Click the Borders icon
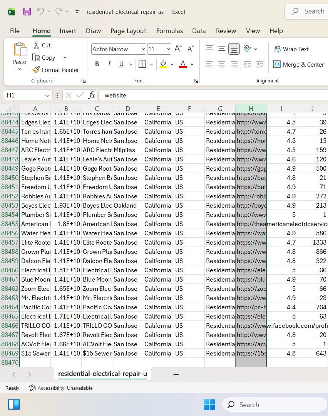 (x=142, y=64)
